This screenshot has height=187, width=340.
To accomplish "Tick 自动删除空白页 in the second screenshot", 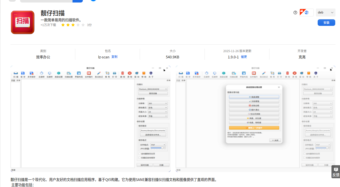I will coord(304,154).
